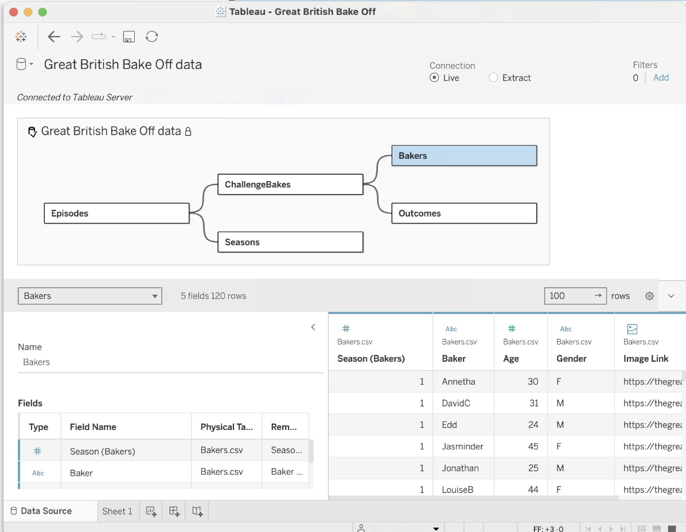
Task: Collapse the table details pane chevron
Action: coord(313,327)
